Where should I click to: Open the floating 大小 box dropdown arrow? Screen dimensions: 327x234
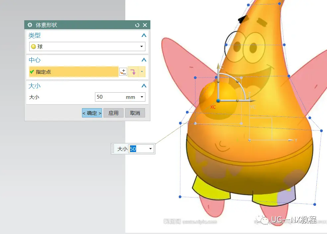pos(151,149)
